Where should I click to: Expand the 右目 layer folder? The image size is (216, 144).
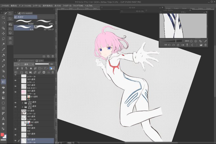[23, 107]
